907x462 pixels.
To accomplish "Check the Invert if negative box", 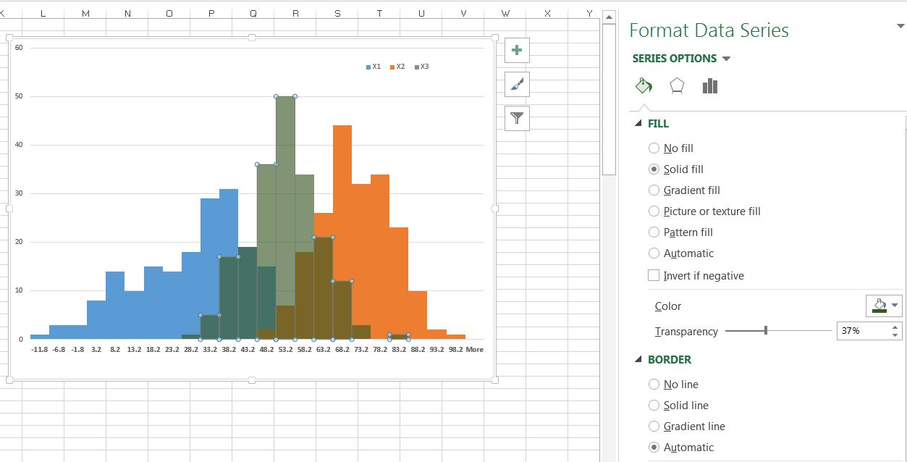I will (x=654, y=275).
